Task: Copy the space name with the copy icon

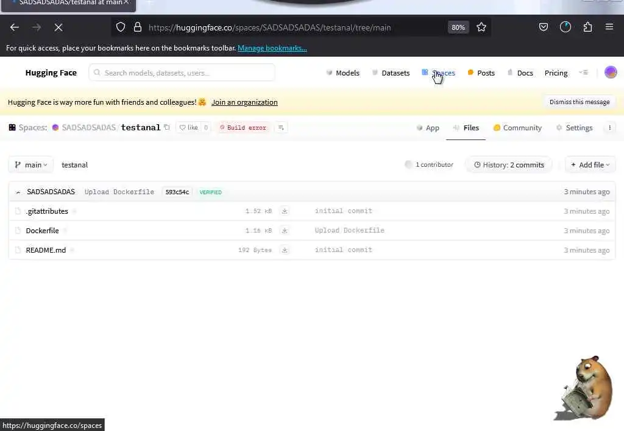Action: 167,127
